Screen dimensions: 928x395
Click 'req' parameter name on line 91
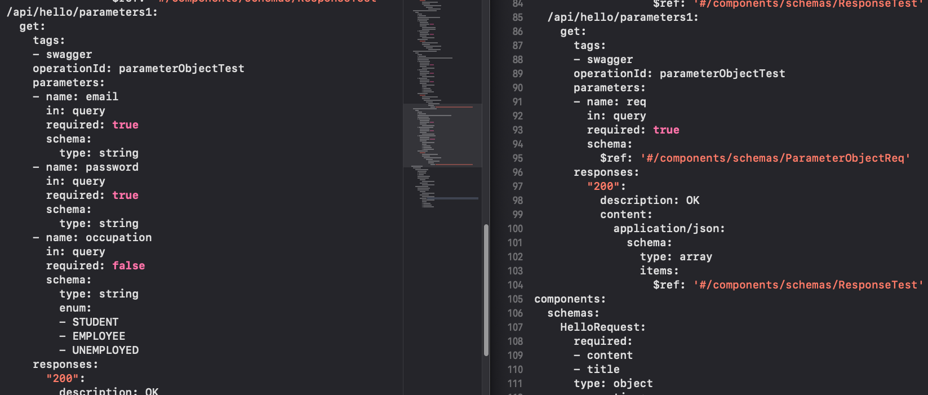[636, 102]
